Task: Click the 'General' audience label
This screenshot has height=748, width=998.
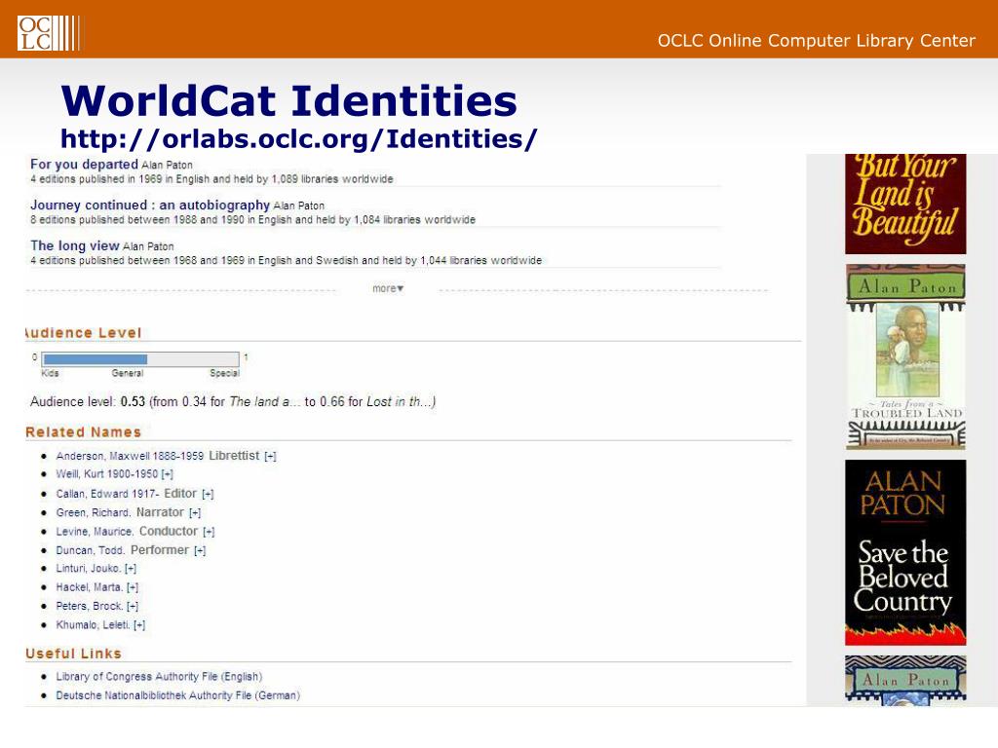Action: pyautogui.click(x=128, y=373)
